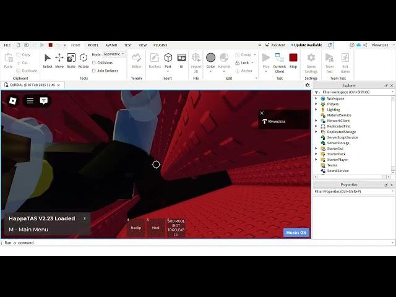Image resolution: width=396 pixels, height=297 pixels.
Task: Open the help question-mark icon
Action: (x=352, y=45)
